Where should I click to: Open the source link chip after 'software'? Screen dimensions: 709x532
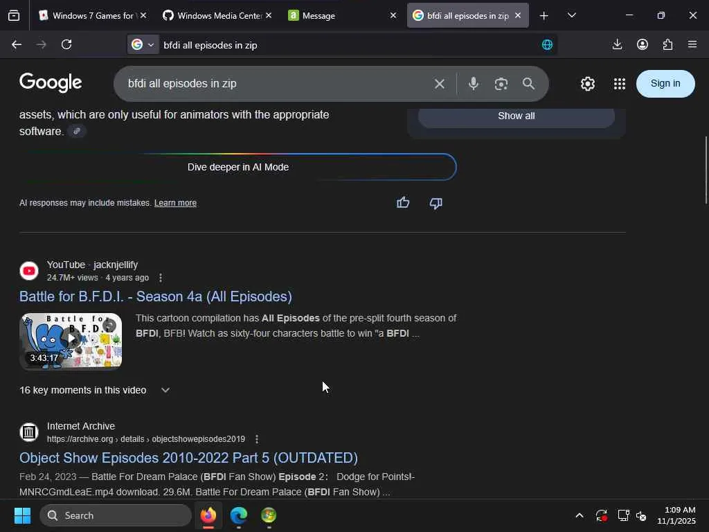point(77,131)
